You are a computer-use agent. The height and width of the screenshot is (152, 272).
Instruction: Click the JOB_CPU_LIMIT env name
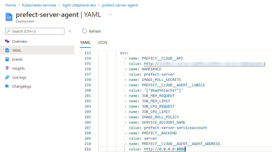click(156, 112)
